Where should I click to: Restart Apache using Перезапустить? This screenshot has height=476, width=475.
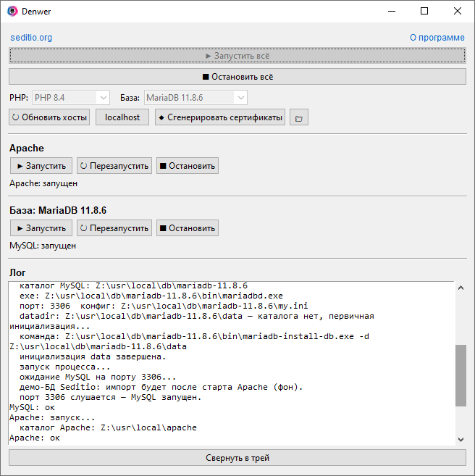coord(114,166)
